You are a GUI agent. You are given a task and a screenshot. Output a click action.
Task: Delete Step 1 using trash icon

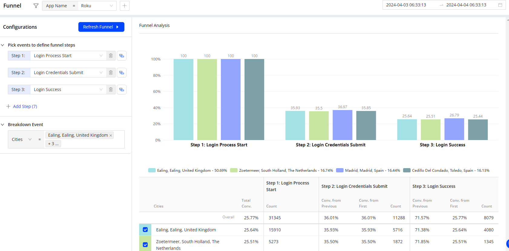click(x=111, y=56)
